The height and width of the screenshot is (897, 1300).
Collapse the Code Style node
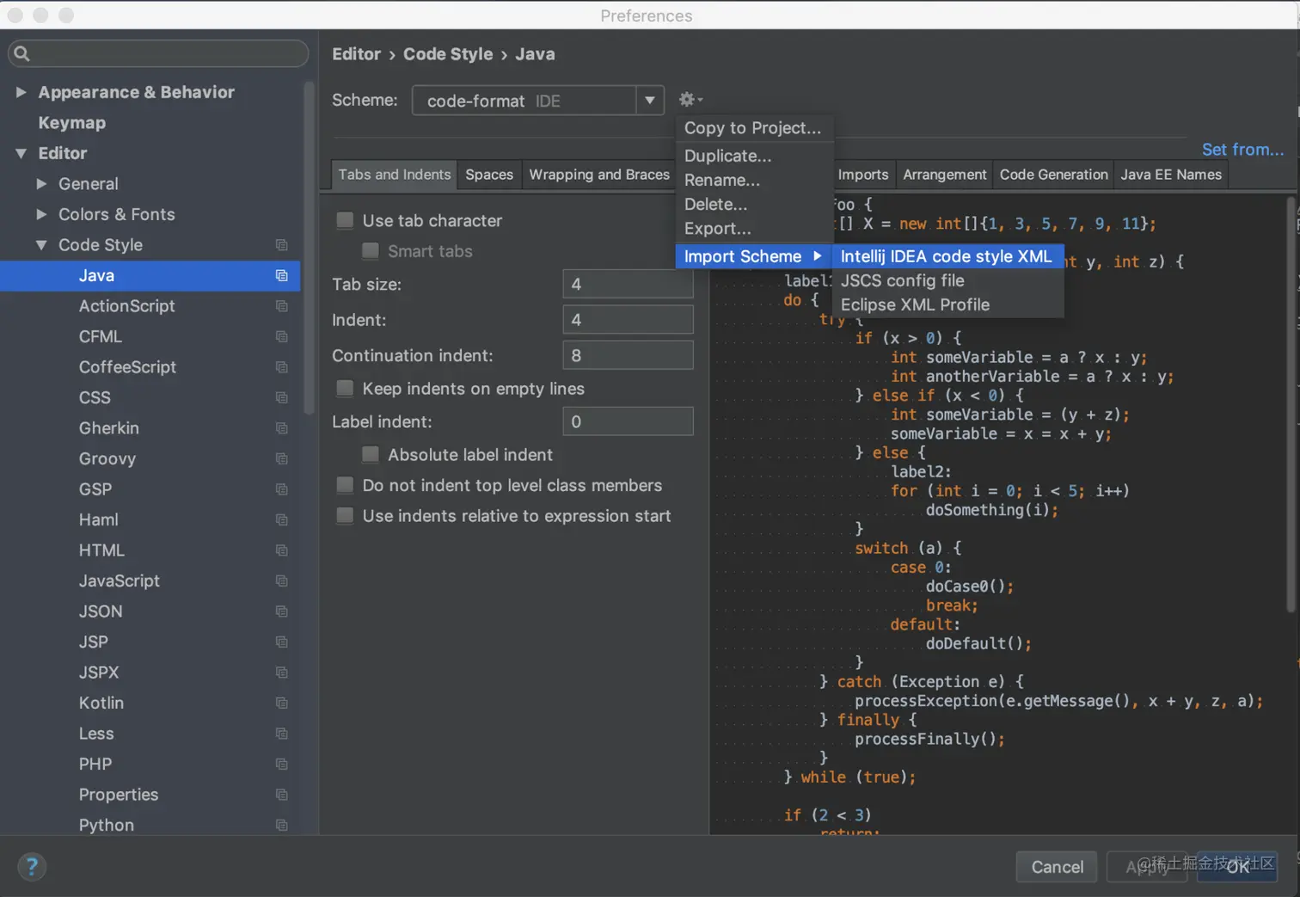(x=41, y=245)
